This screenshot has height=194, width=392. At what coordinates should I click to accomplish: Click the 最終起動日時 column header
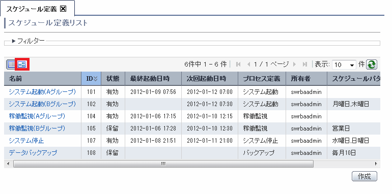153,79
